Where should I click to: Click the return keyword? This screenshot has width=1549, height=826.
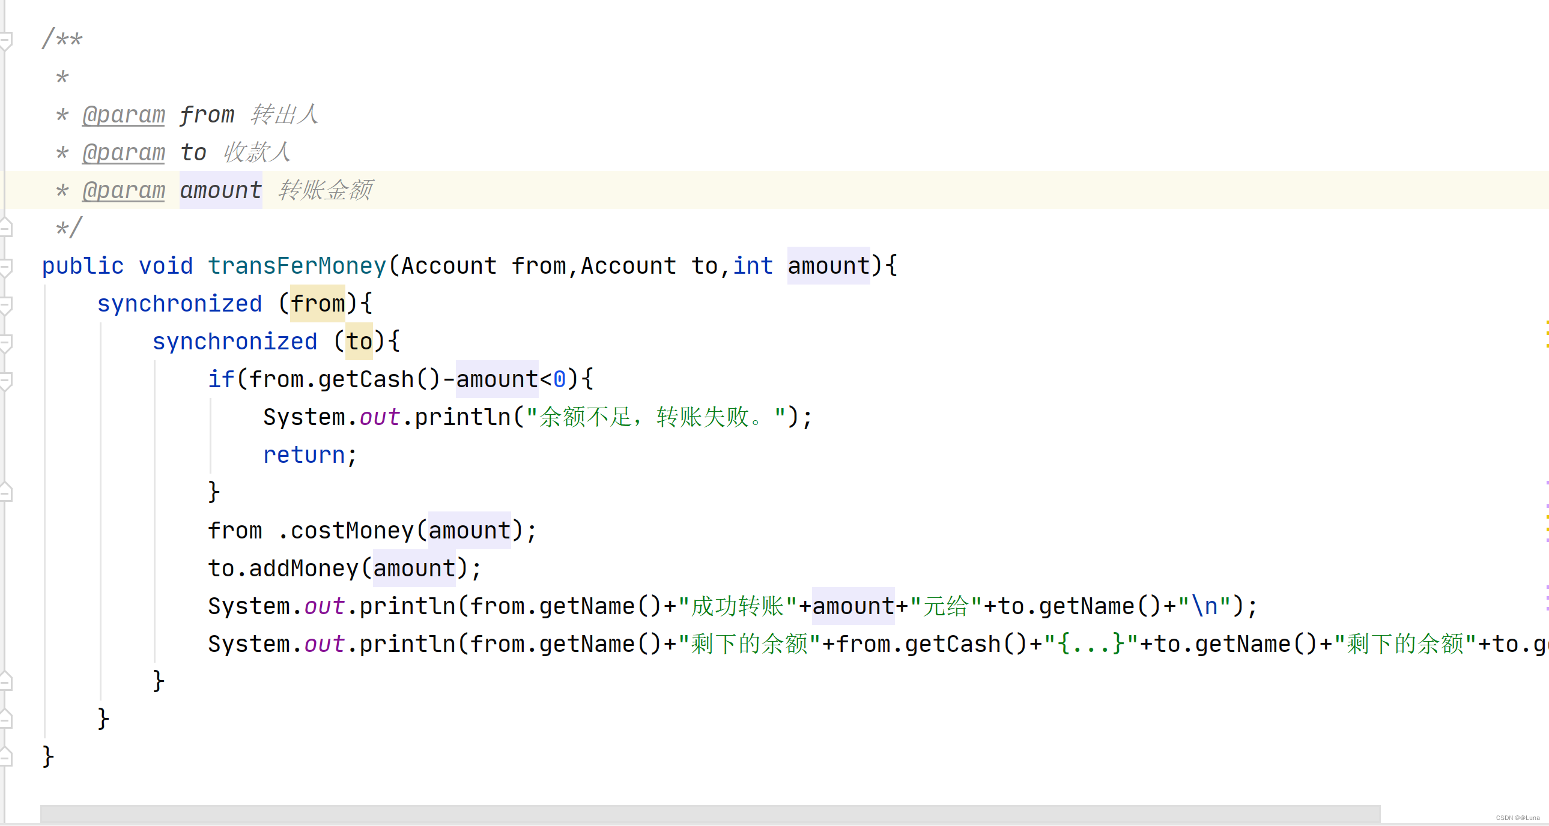(304, 455)
